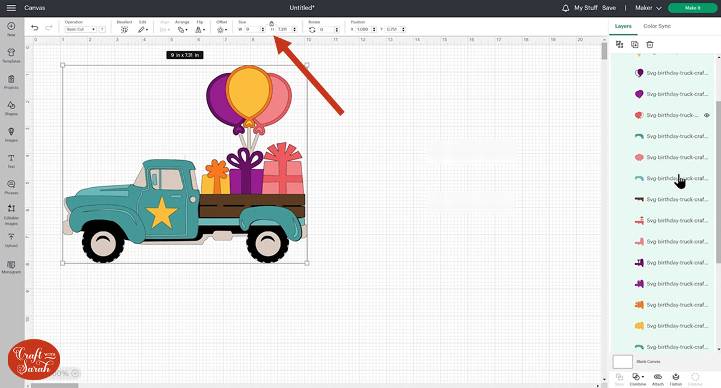Delete selected layer with trash icon
This screenshot has height=388, width=721.
pyautogui.click(x=650, y=44)
